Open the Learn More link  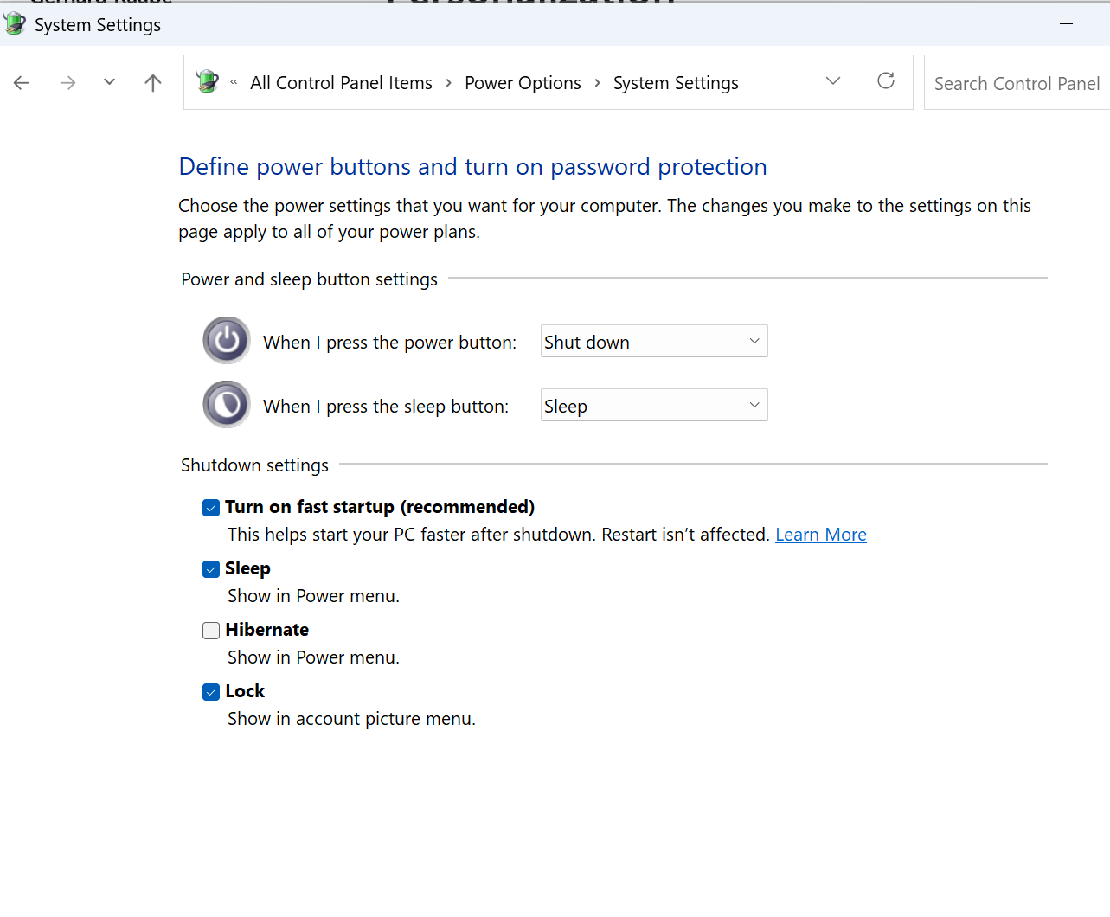tap(821, 535)
